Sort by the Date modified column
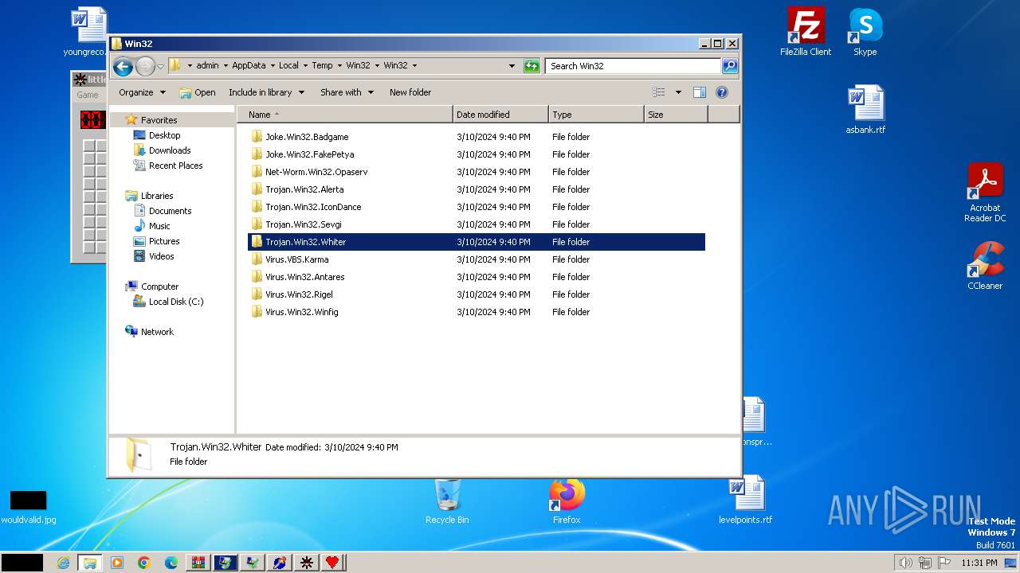 click(x=500, y=115)
